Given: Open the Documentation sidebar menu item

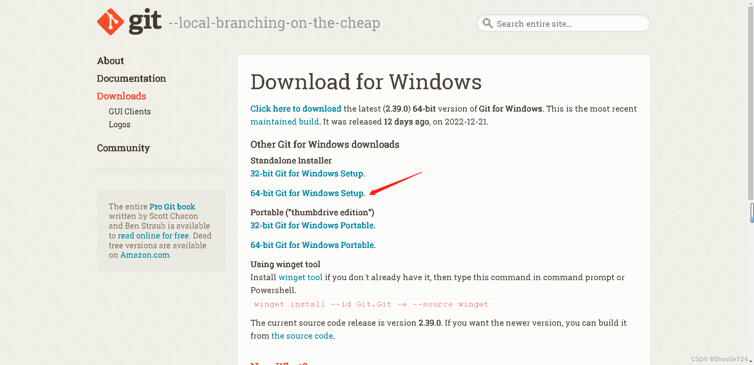Looking at the screenshot, I should [131, 79].
